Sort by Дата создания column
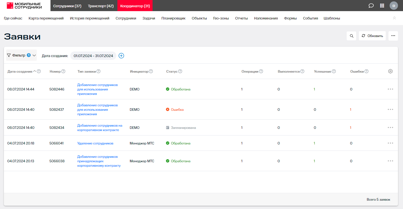Image resolution: width=403 pixels, height=209 pixels. [x=20, y=72]
